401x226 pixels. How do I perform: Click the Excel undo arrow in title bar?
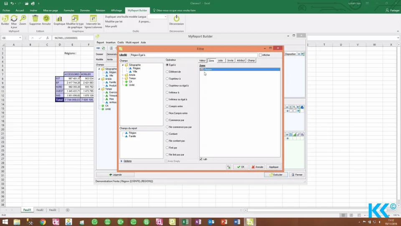tap(12, 3)
